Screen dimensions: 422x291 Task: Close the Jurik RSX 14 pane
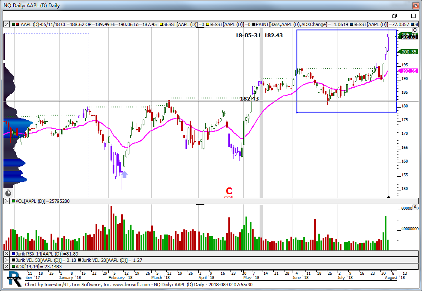point(6,254)
